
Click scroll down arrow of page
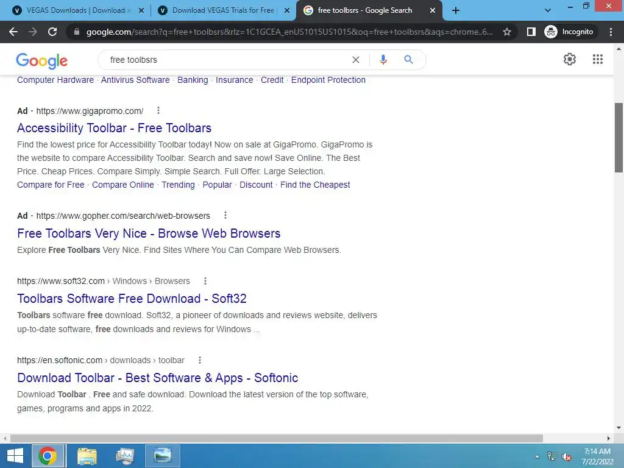(x=619, y=428)
